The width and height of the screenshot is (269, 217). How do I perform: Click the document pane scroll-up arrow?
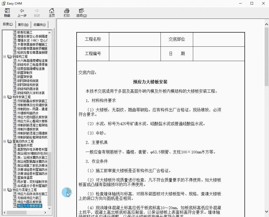(x=266, y=24)
